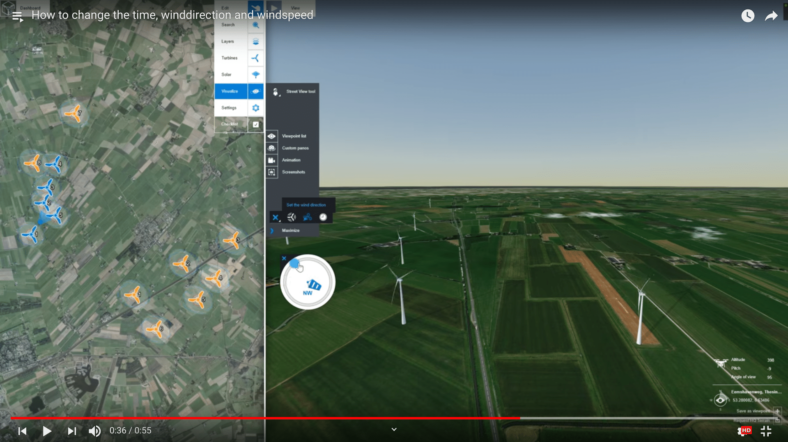Select the highlighted Visualize menu item
The width and height of the screenshot is (788, 442).
click(x=231, y=91)
